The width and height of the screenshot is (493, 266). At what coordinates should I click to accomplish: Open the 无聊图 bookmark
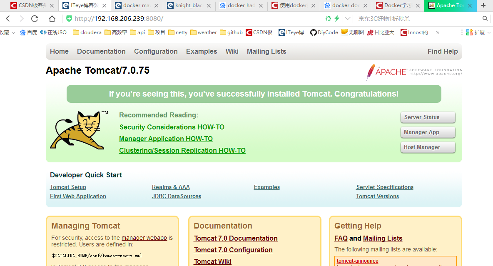pyautogui.click(x=352, y=32)
